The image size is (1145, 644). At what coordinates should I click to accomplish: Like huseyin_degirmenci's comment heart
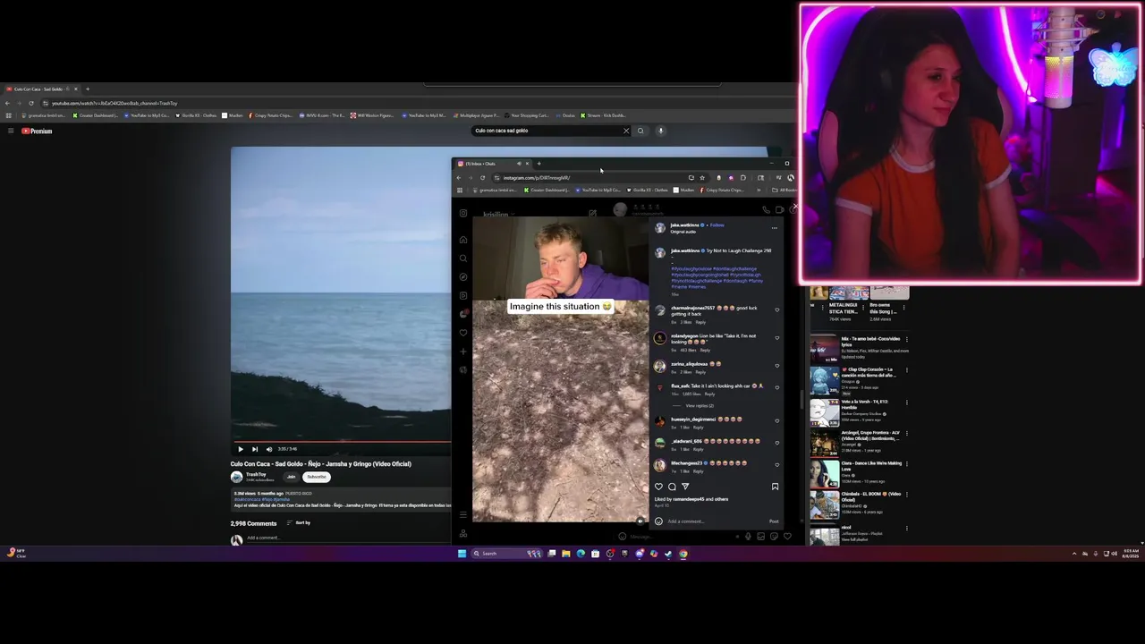pos(776,421)
